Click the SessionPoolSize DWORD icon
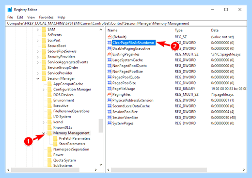252x178 pixels. 110,112
